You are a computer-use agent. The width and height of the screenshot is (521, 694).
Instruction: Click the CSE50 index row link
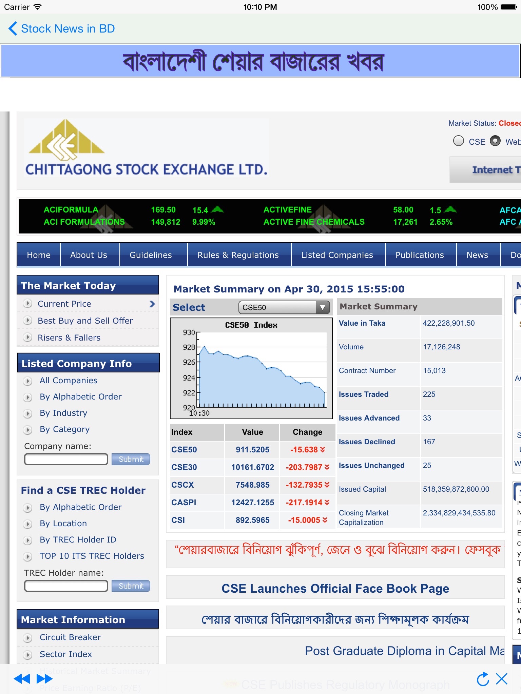[184, 450]
